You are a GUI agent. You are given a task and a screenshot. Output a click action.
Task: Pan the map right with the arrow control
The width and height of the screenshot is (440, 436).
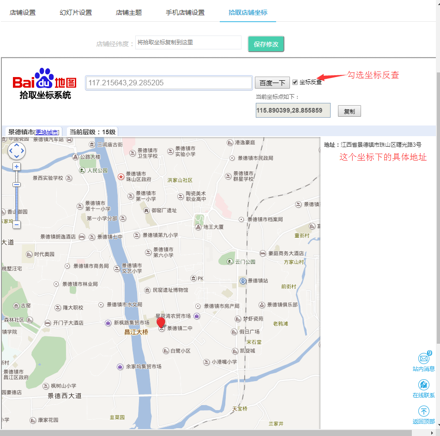pos(22,151)
